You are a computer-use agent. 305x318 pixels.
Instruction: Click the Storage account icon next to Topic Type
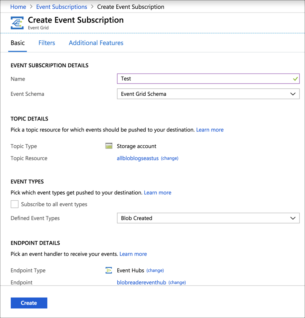point(109,146)
